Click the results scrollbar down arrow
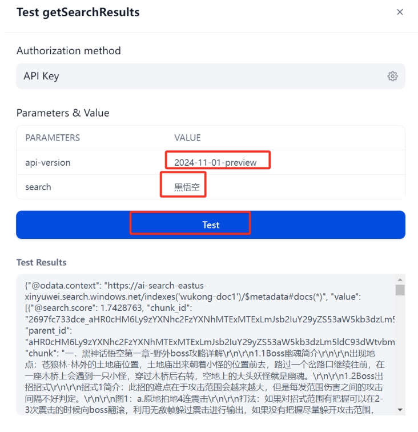 [x=400, y=410]
